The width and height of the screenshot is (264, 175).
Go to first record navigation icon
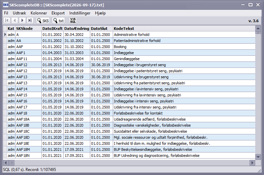point(7,20)
